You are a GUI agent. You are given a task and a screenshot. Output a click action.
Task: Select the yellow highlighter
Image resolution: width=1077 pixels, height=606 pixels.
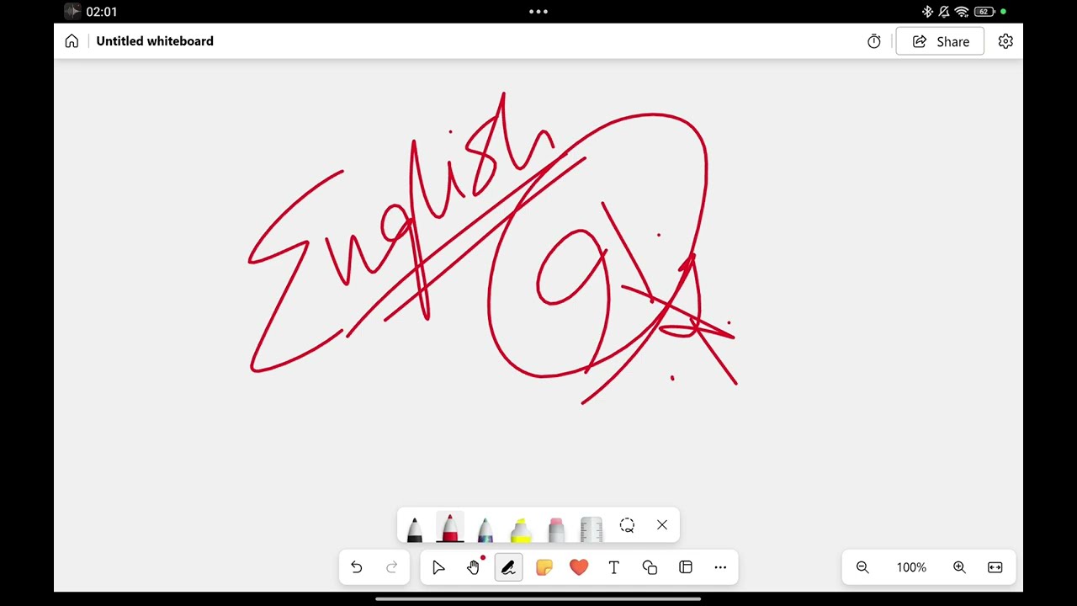coord(521,529)
